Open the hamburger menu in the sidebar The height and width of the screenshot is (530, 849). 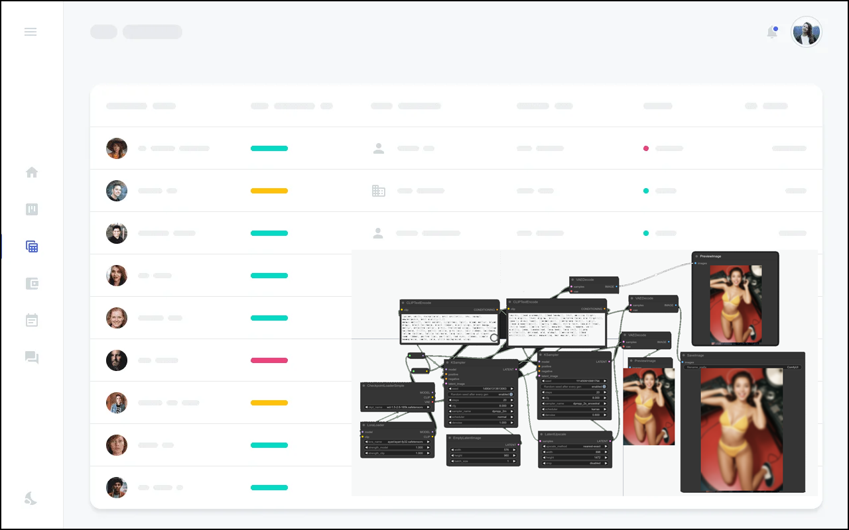(x=31, y=32)
